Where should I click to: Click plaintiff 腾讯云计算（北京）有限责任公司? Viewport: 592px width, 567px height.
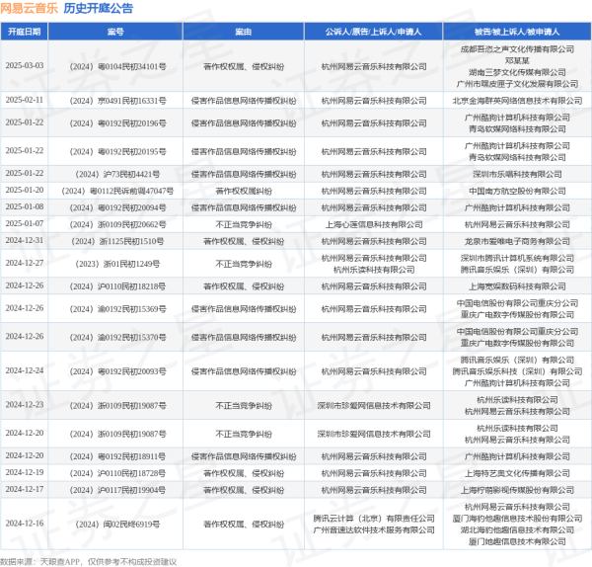(x=374, y=519)
